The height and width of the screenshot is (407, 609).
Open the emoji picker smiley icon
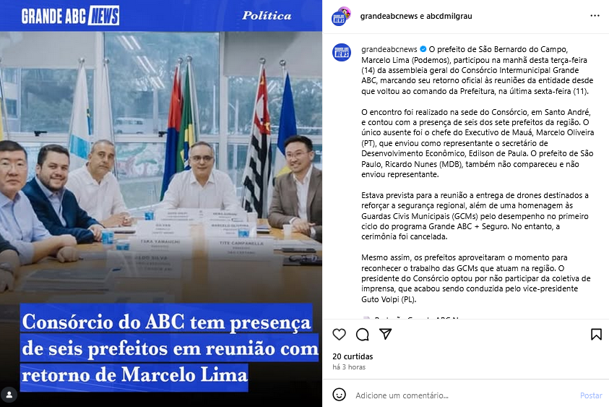339,395
